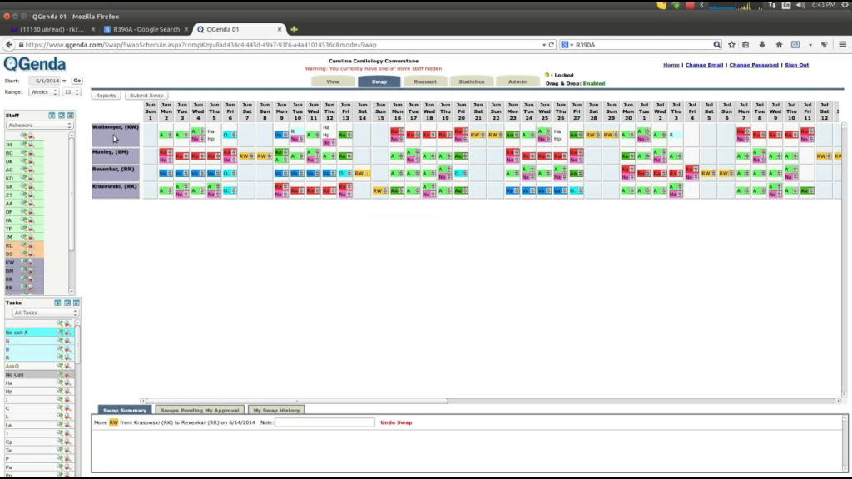Open the Admin tab
Image resolution: width=852 pixels, height=479 pixels.
[518, 81]
